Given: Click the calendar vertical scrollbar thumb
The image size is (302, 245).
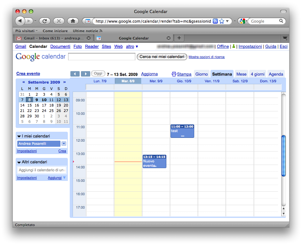Looking at the screenshot, I should [283, 156].
